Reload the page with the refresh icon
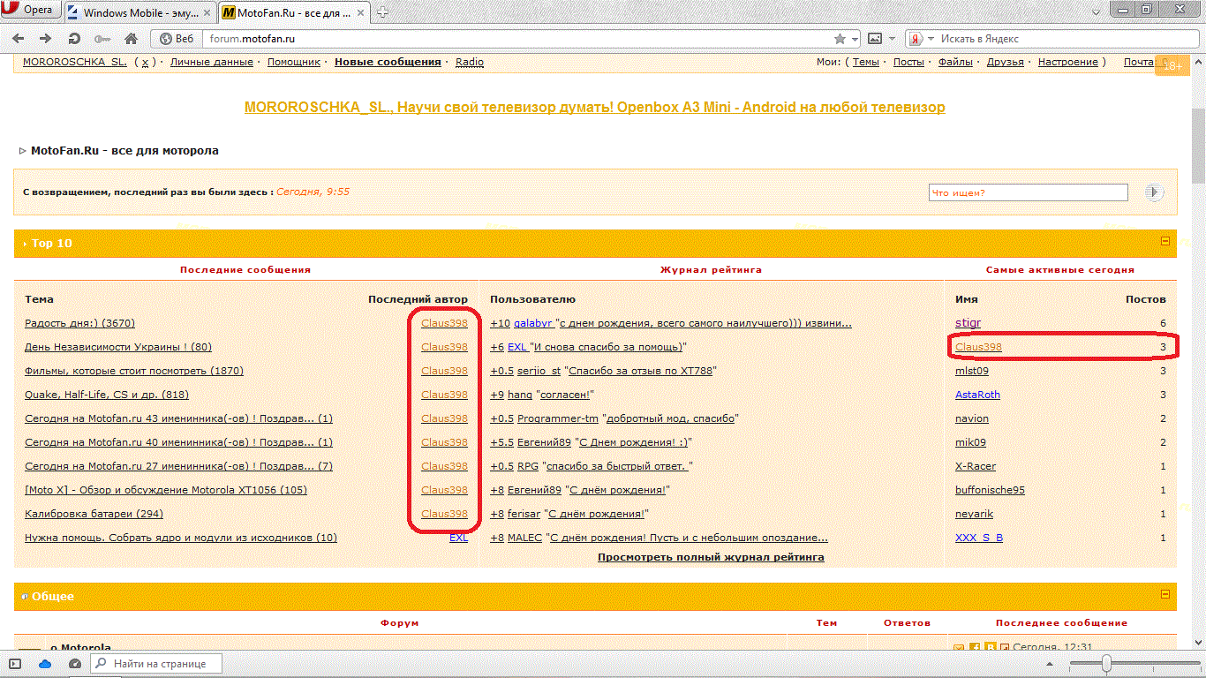The height and width of the screenshot is (678, 1206). (x=74, y=39)
